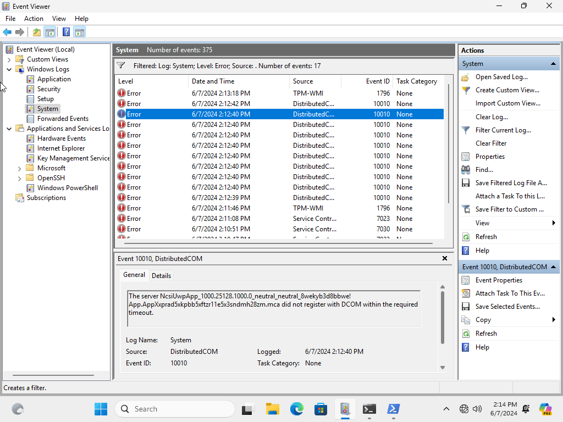This screenshot has width=563, height=422.
Task: Click Refresh under Event 10010 actions
Action: pyautogui.click(x=486, y=334)
